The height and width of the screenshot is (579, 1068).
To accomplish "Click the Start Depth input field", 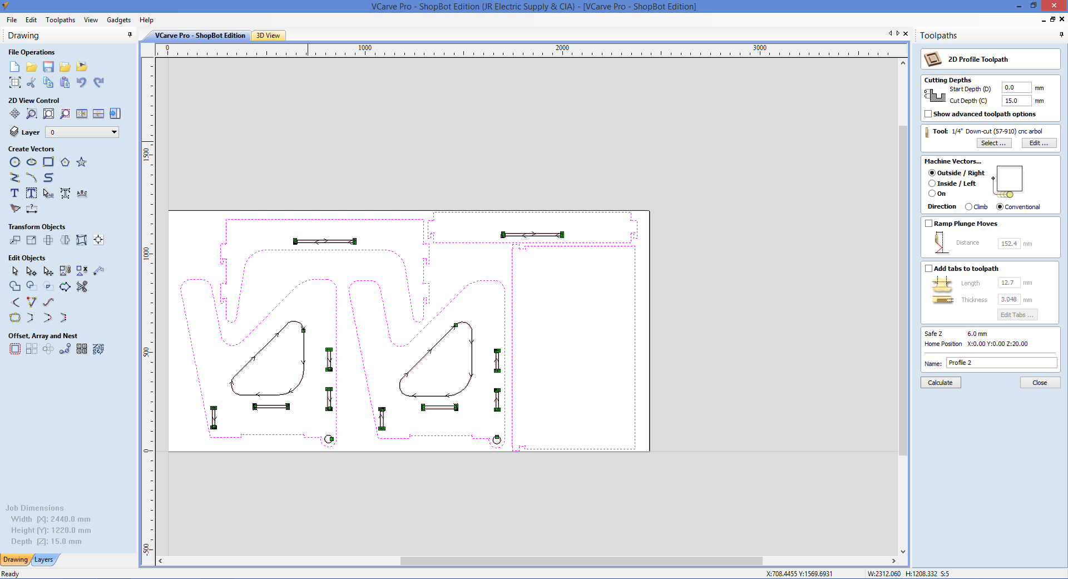I will tap(1016, 88).
